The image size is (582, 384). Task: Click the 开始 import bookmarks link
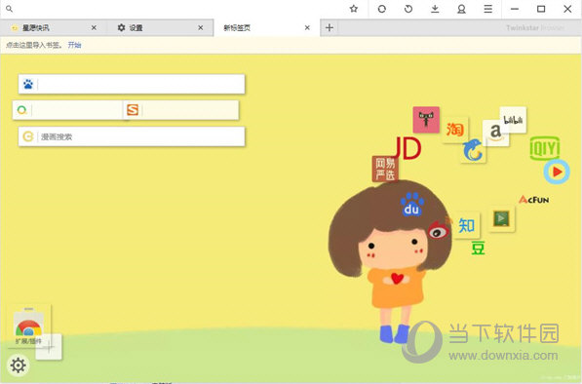[74, 45]
